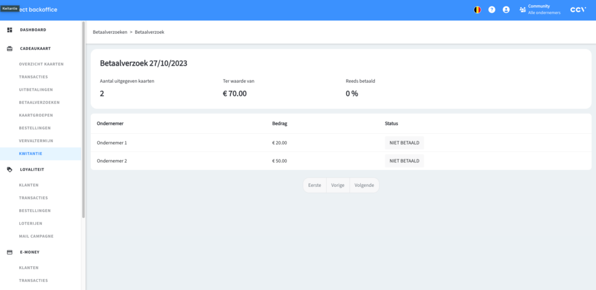Click the Aantal uitgegeven kaarten label
This screenshot has width=596, height=290.
click(127, 81)
